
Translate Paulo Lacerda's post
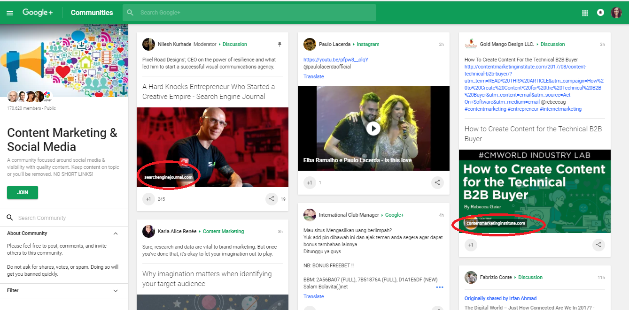314,76
